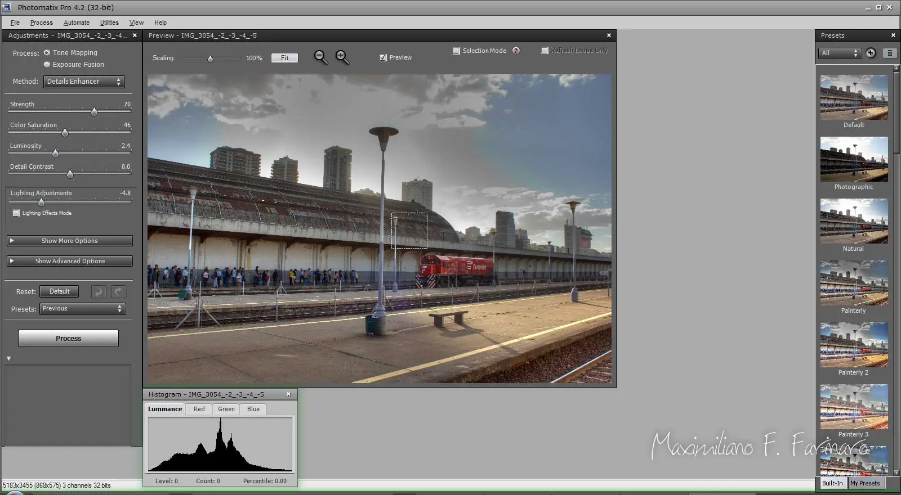Open the Process menu

point(42,22)
